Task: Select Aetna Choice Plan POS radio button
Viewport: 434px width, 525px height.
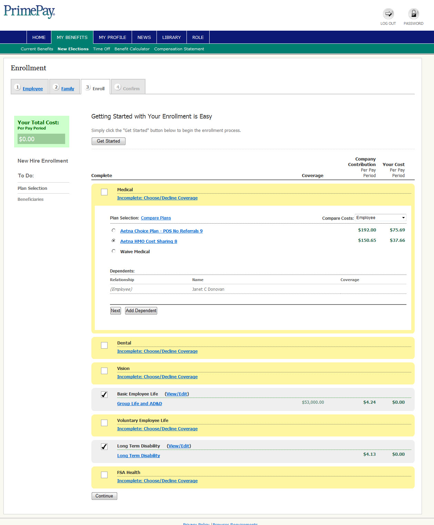Action: pos(113,230)
